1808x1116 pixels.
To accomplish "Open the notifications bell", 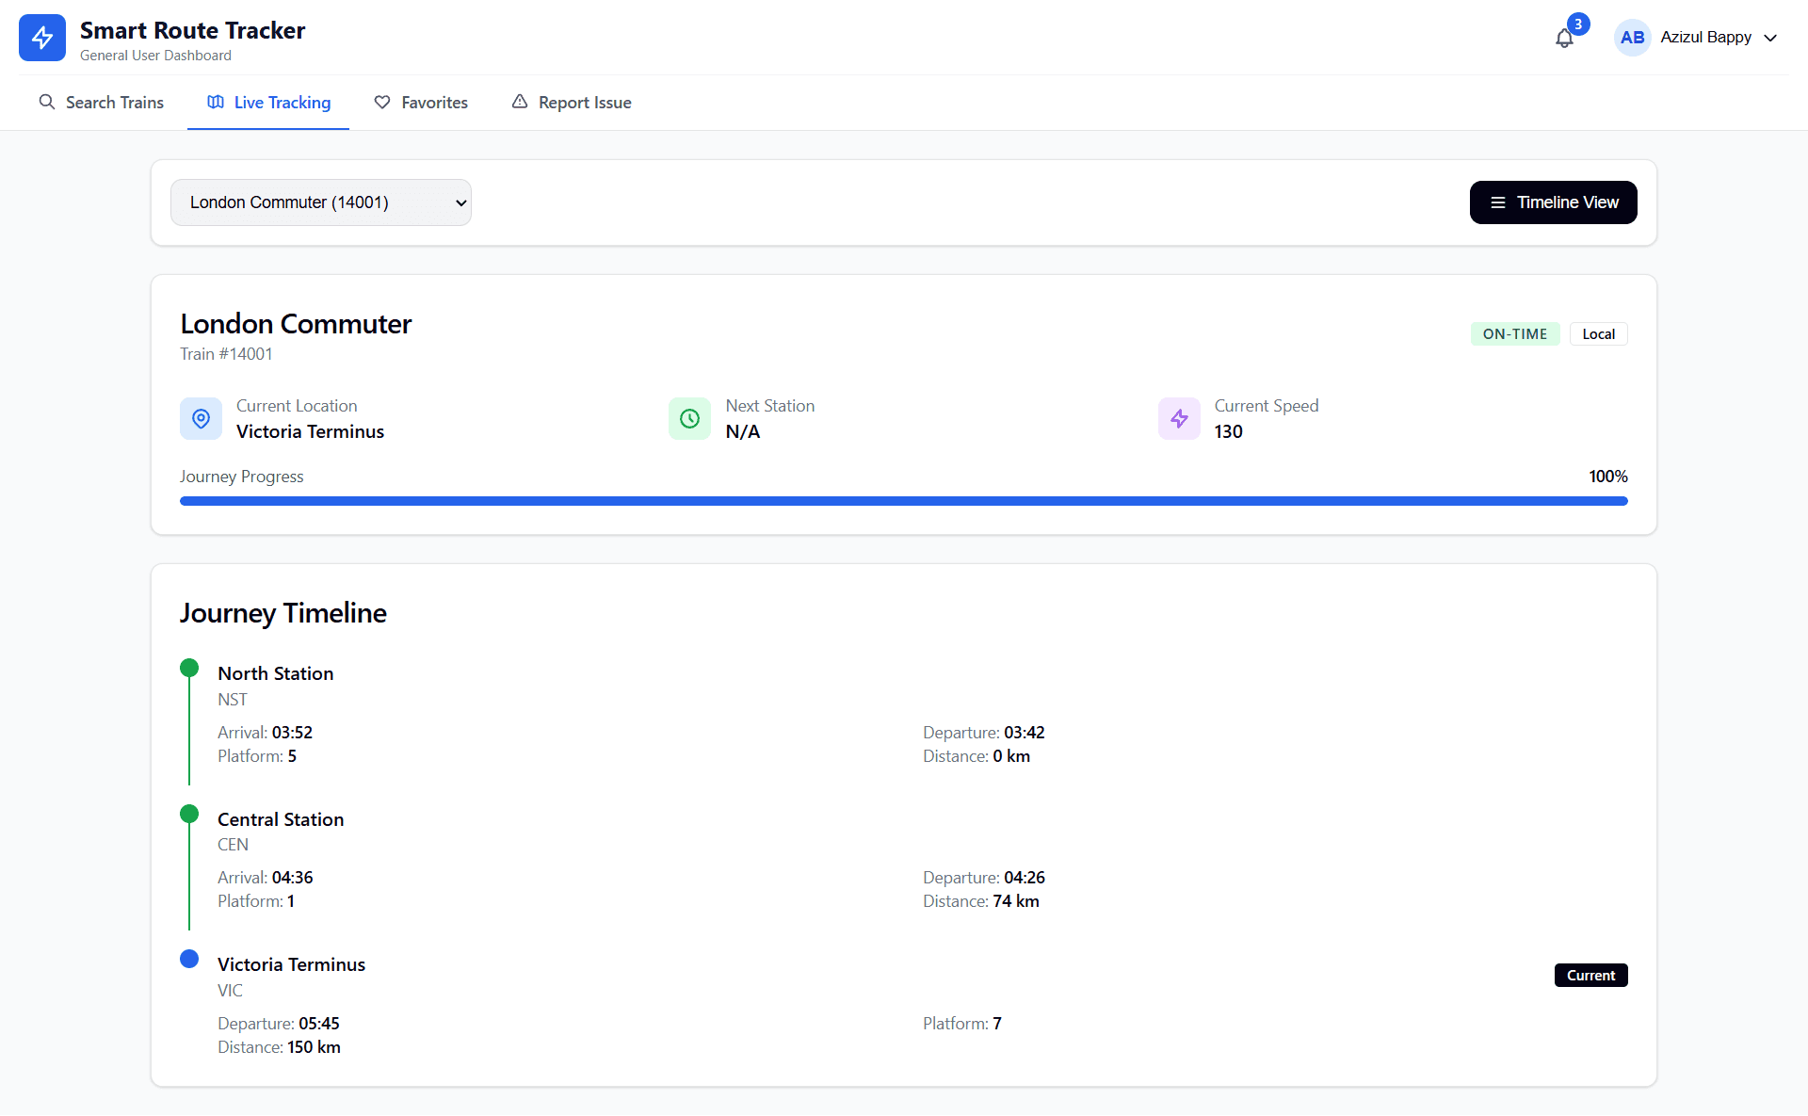I will (x=1564, y=39).
